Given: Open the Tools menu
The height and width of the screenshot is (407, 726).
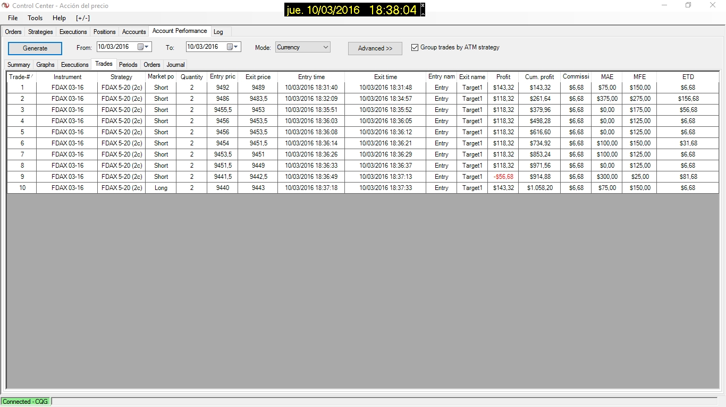Looking at the screenshot, I should coord(35,18).
